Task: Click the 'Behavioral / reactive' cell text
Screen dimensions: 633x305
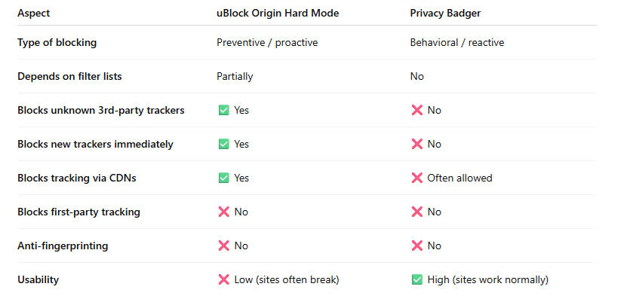Action: tap(456, 42)
